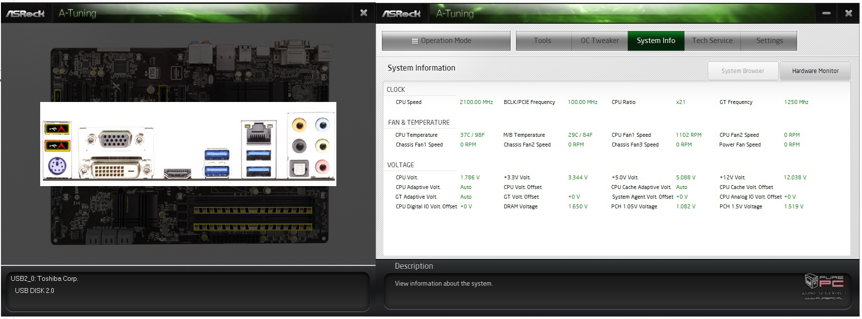The image size is (862, 319).
Task: Select the lower highlighted USB 2.0 port
Action: 58,145
